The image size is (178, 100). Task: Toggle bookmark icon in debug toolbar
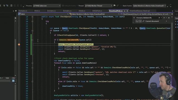tap(11, 6)
